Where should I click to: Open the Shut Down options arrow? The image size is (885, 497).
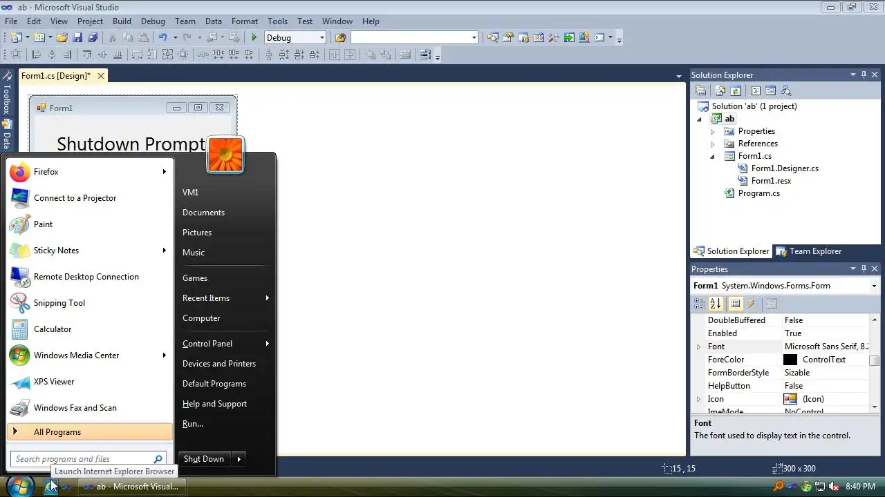(x=239, y=459)
